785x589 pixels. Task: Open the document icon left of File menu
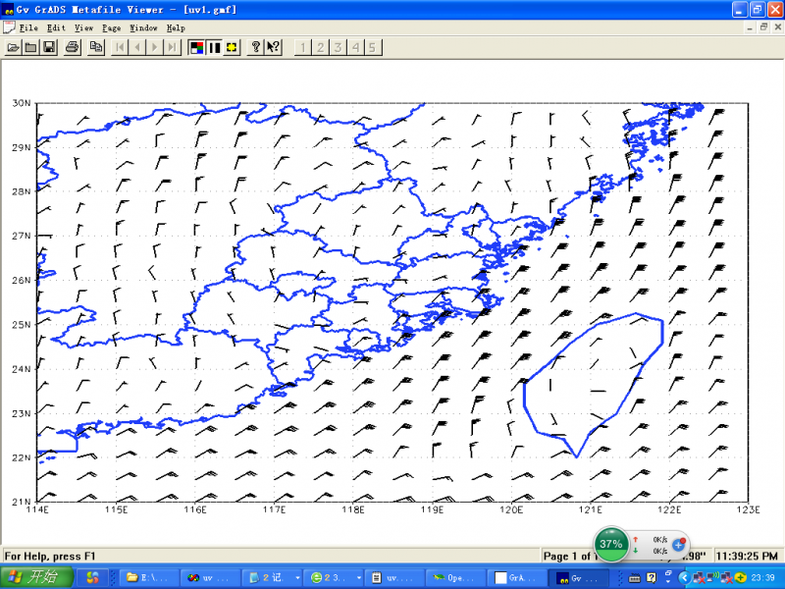click(9, 28)
